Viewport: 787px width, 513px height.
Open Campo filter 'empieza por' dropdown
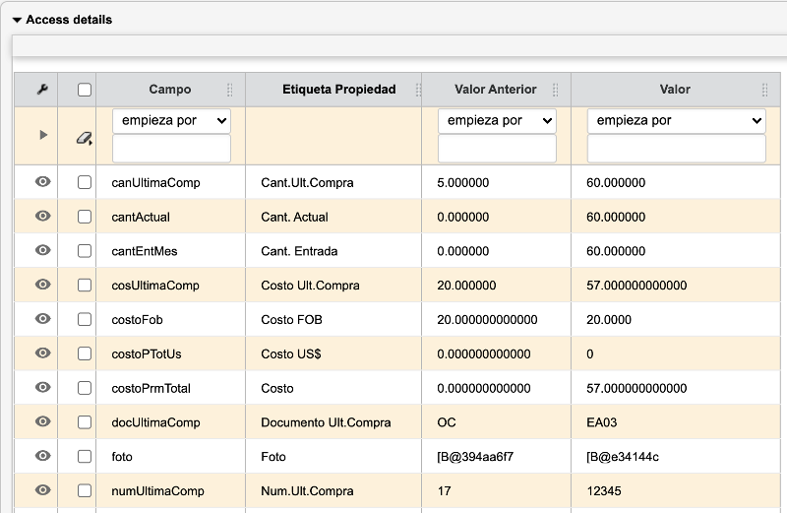171,120
